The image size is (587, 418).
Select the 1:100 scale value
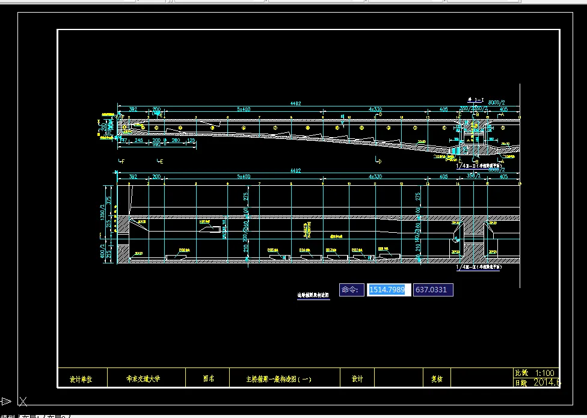[x=544, y=373]
